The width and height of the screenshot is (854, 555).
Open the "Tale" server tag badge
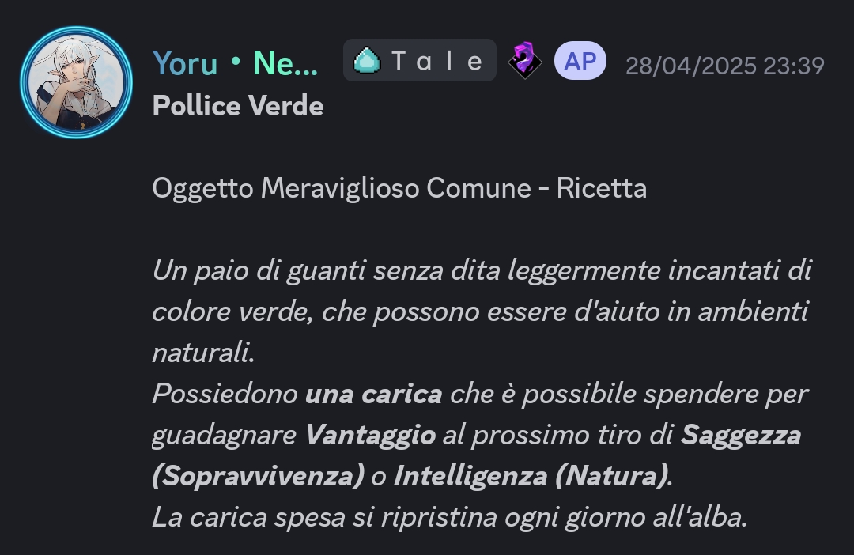[419, 60]
